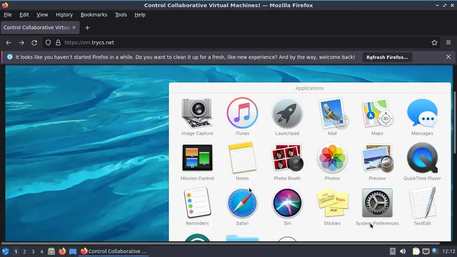Click the tracking protection shield icon
Image resolution: width=457 pixels, height=257 pixels.
pyautogui.click(x=48, y=42)
